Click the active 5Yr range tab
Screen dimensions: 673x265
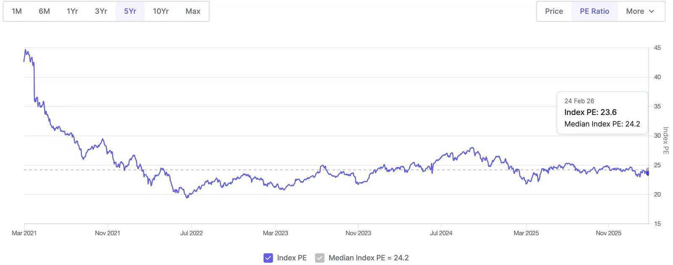tap(130, 11)
